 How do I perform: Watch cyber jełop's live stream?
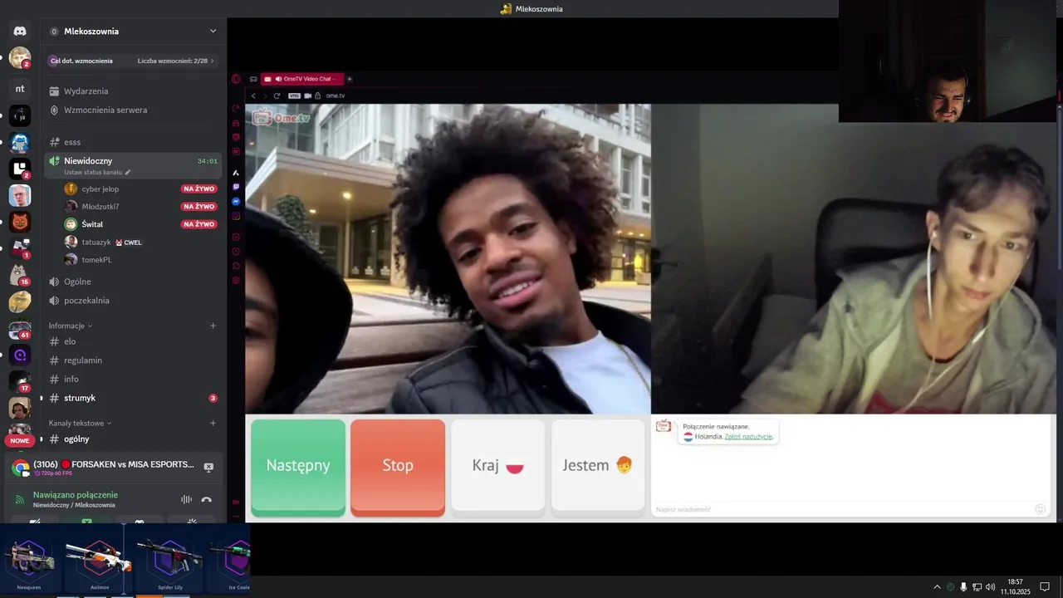(x=199, y=189)
